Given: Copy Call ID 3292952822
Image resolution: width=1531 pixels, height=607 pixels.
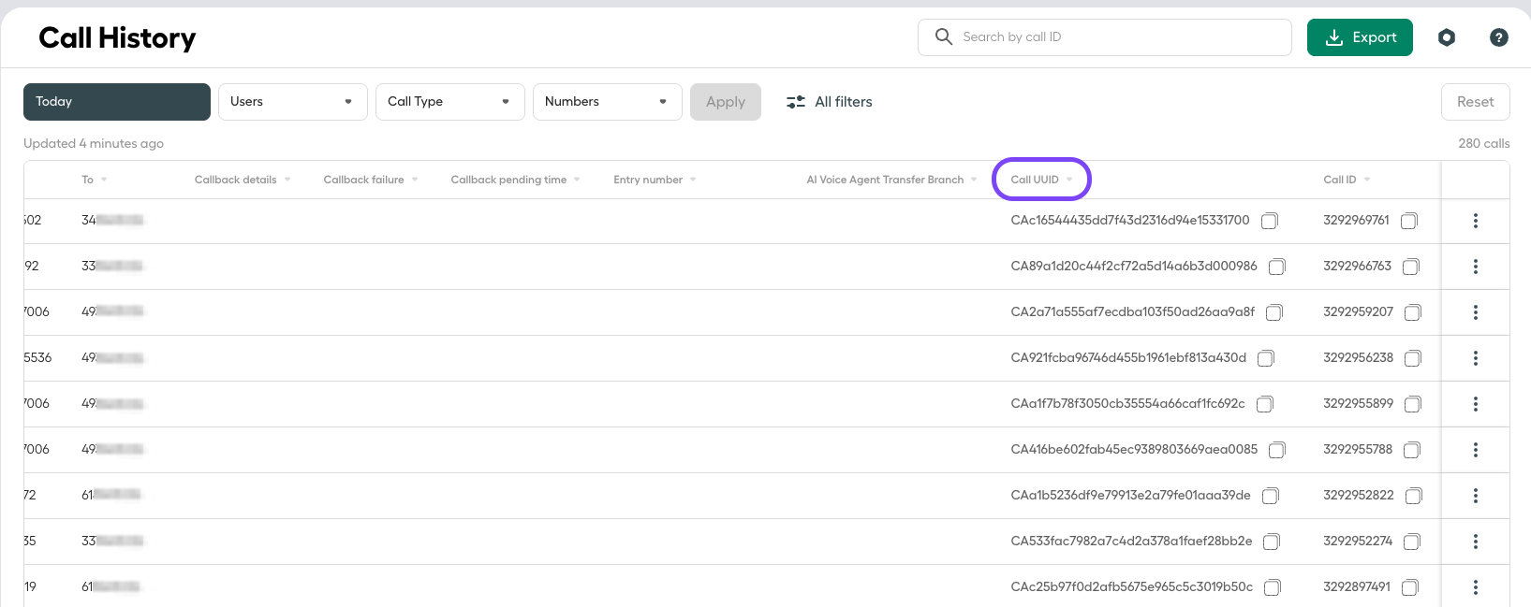Looking at the screenshot, I should 1414,497.
